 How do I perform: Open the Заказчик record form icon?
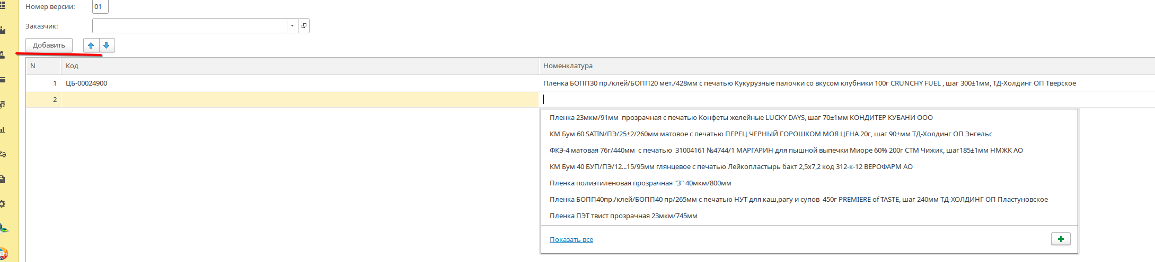(x=304, y=25)
